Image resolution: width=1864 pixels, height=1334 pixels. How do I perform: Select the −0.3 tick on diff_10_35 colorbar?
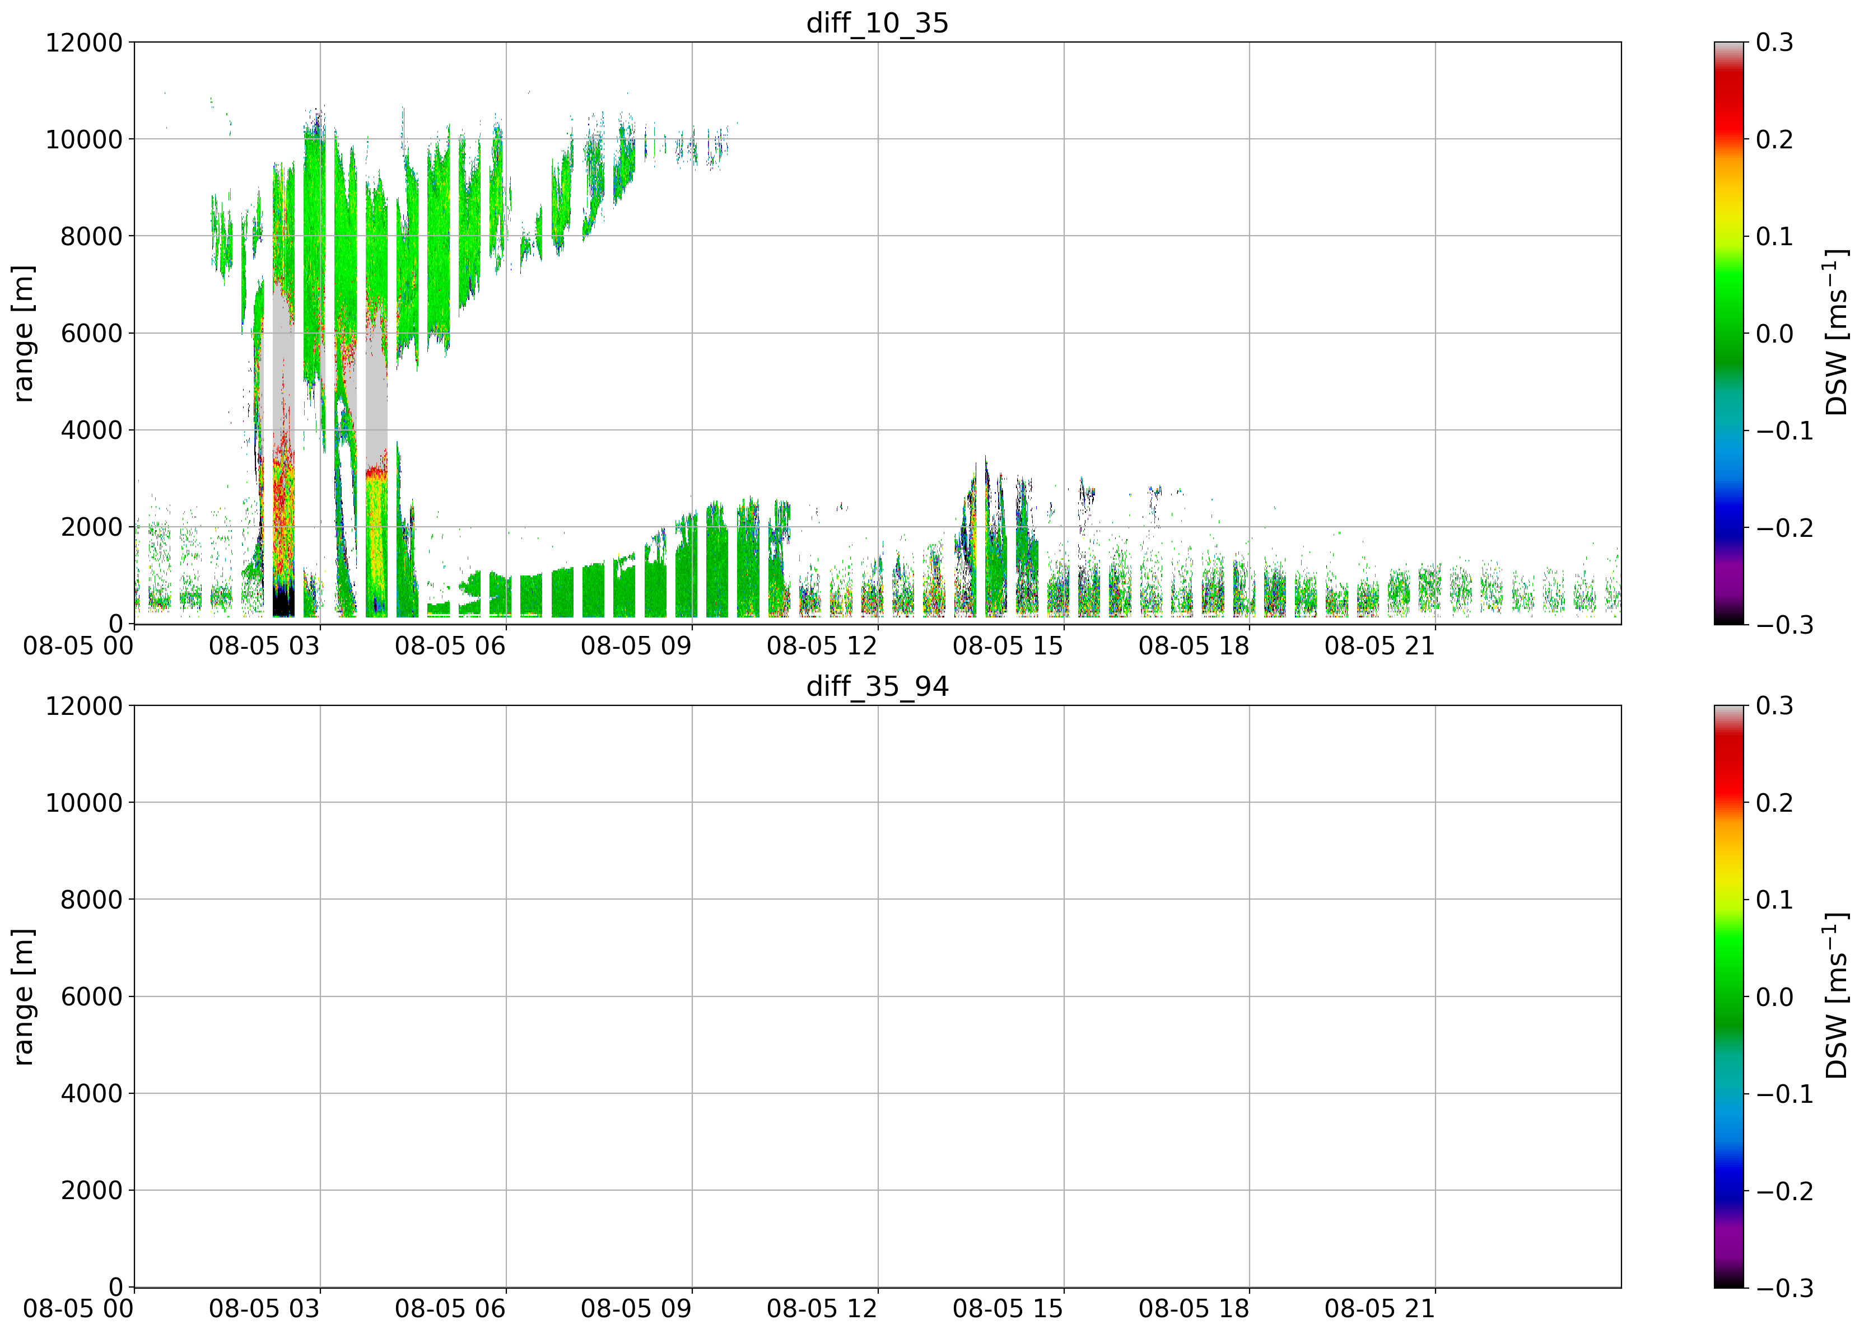tap(1784, 625)
